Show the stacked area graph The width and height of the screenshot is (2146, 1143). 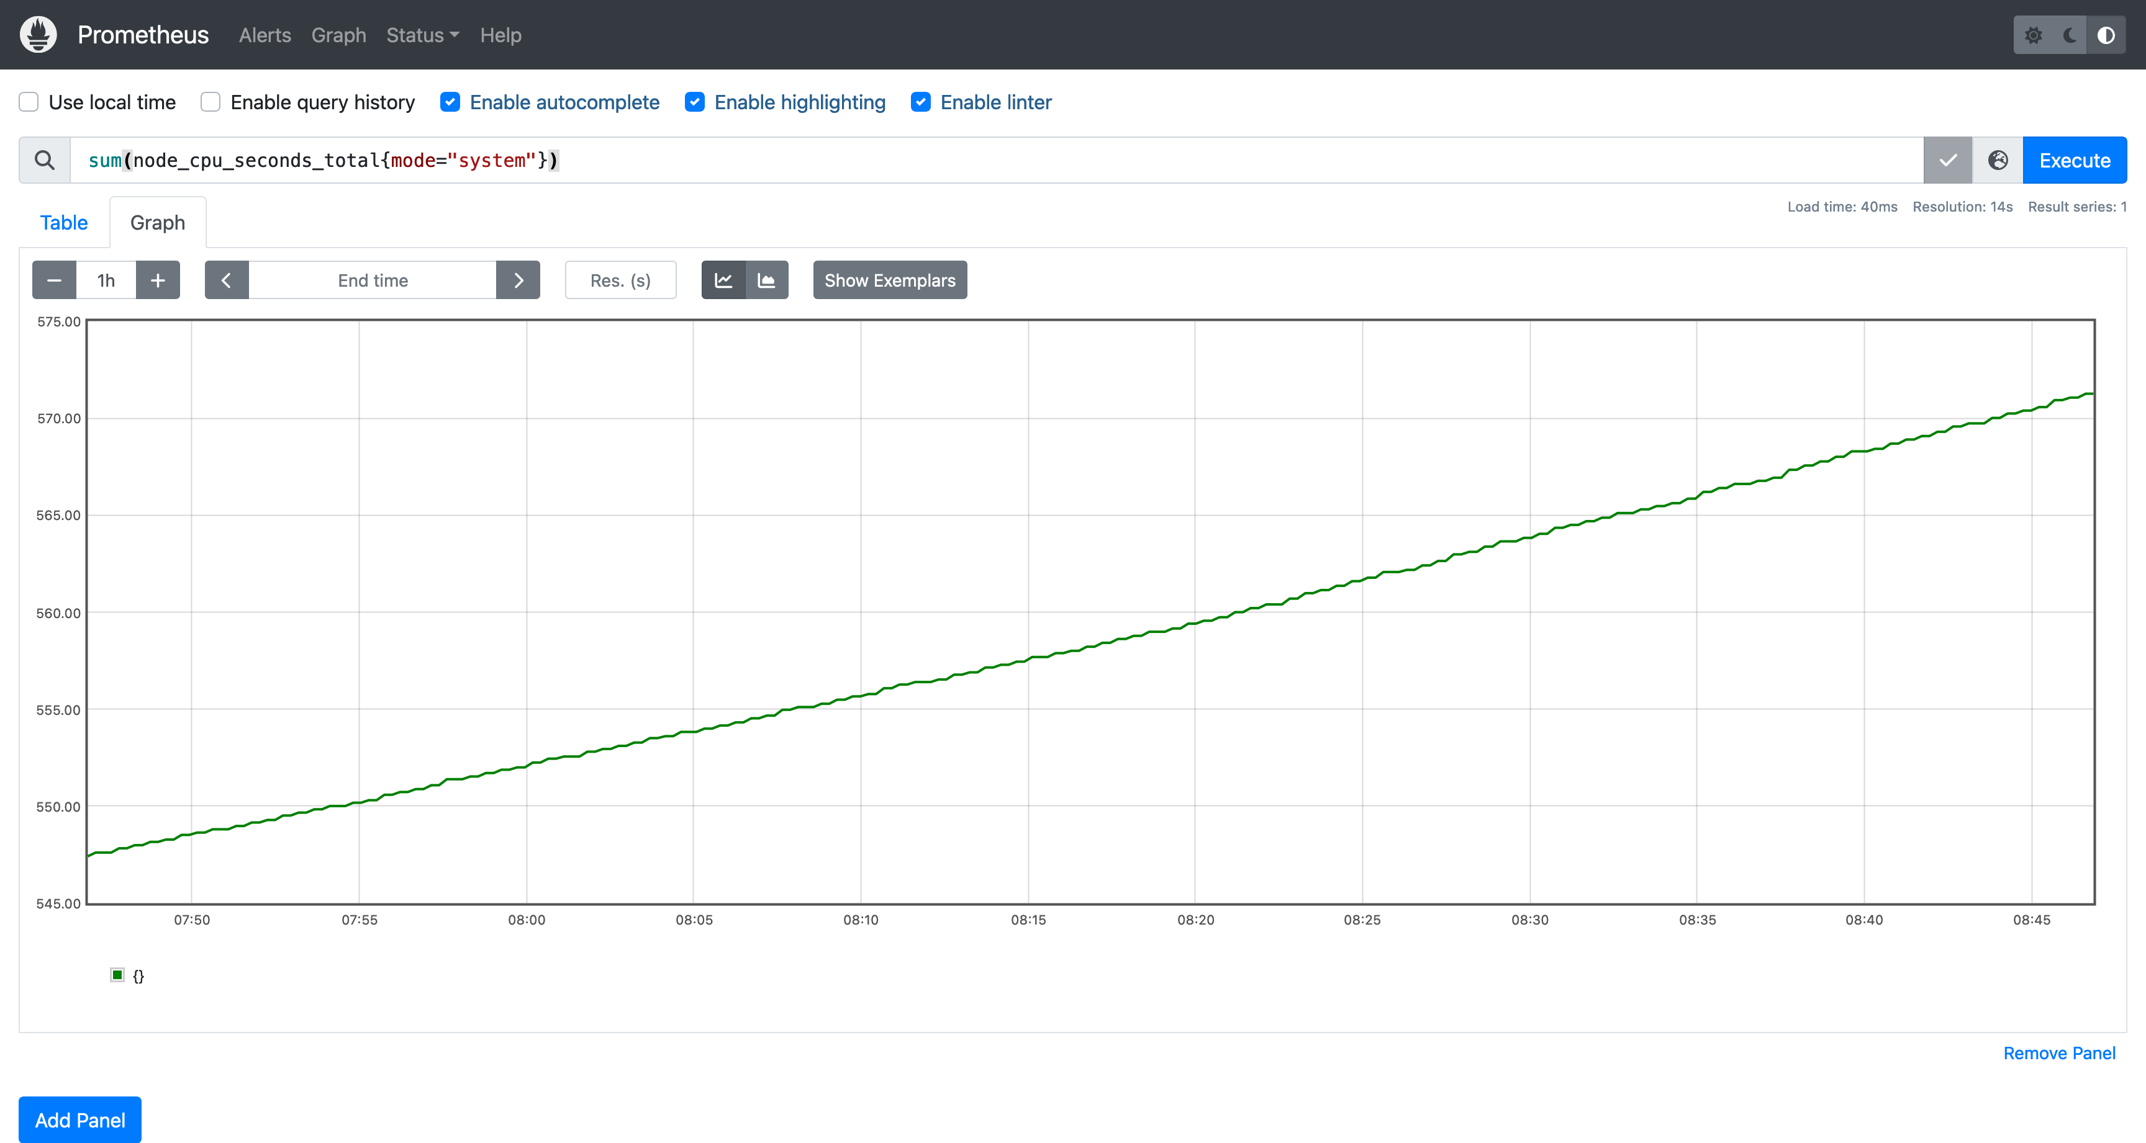(766, 280)
